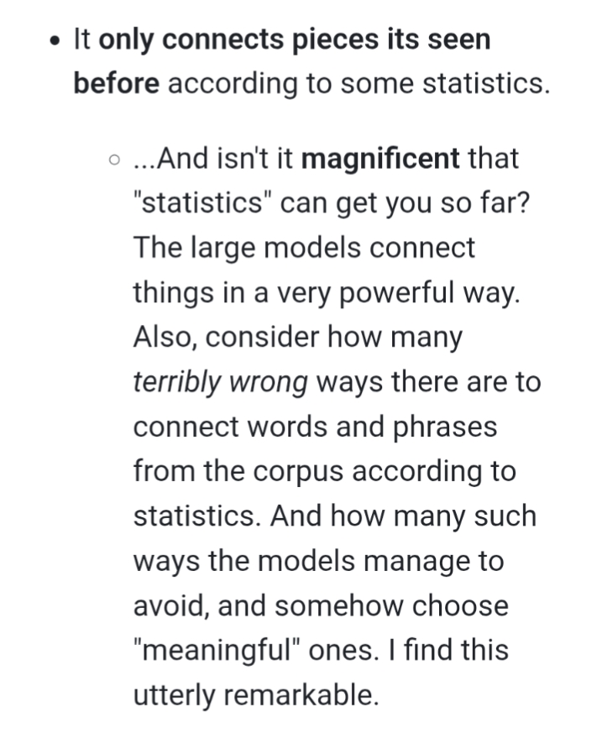Click the bold word "before"
Image resolution: width=602 pixels, height=749 pixels.
pos(116,84)
